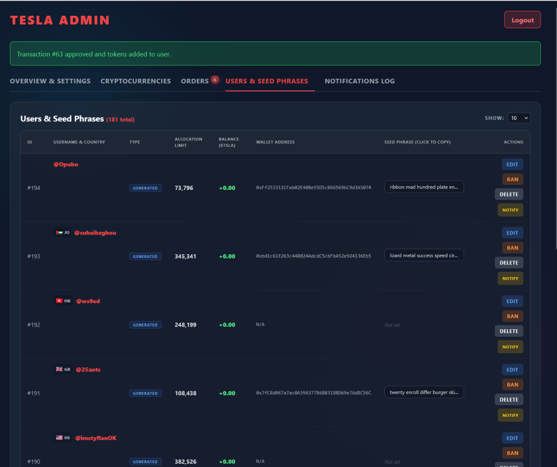Click the wallet address starting 0x7fC8d067
This screenshot has width=557, height=467.
(x=313, y=393)
